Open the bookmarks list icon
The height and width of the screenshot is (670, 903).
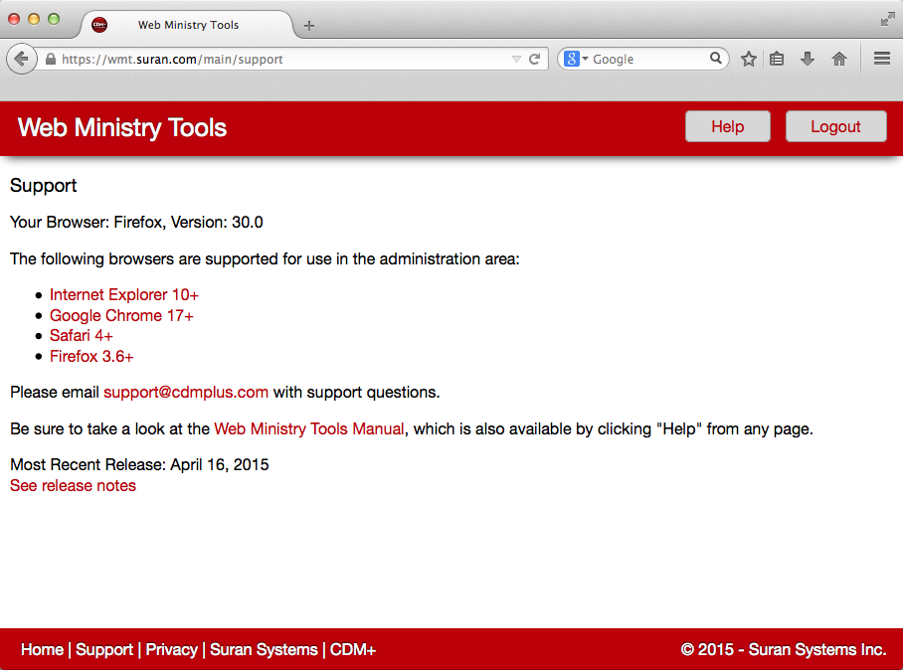pos(778,60)
